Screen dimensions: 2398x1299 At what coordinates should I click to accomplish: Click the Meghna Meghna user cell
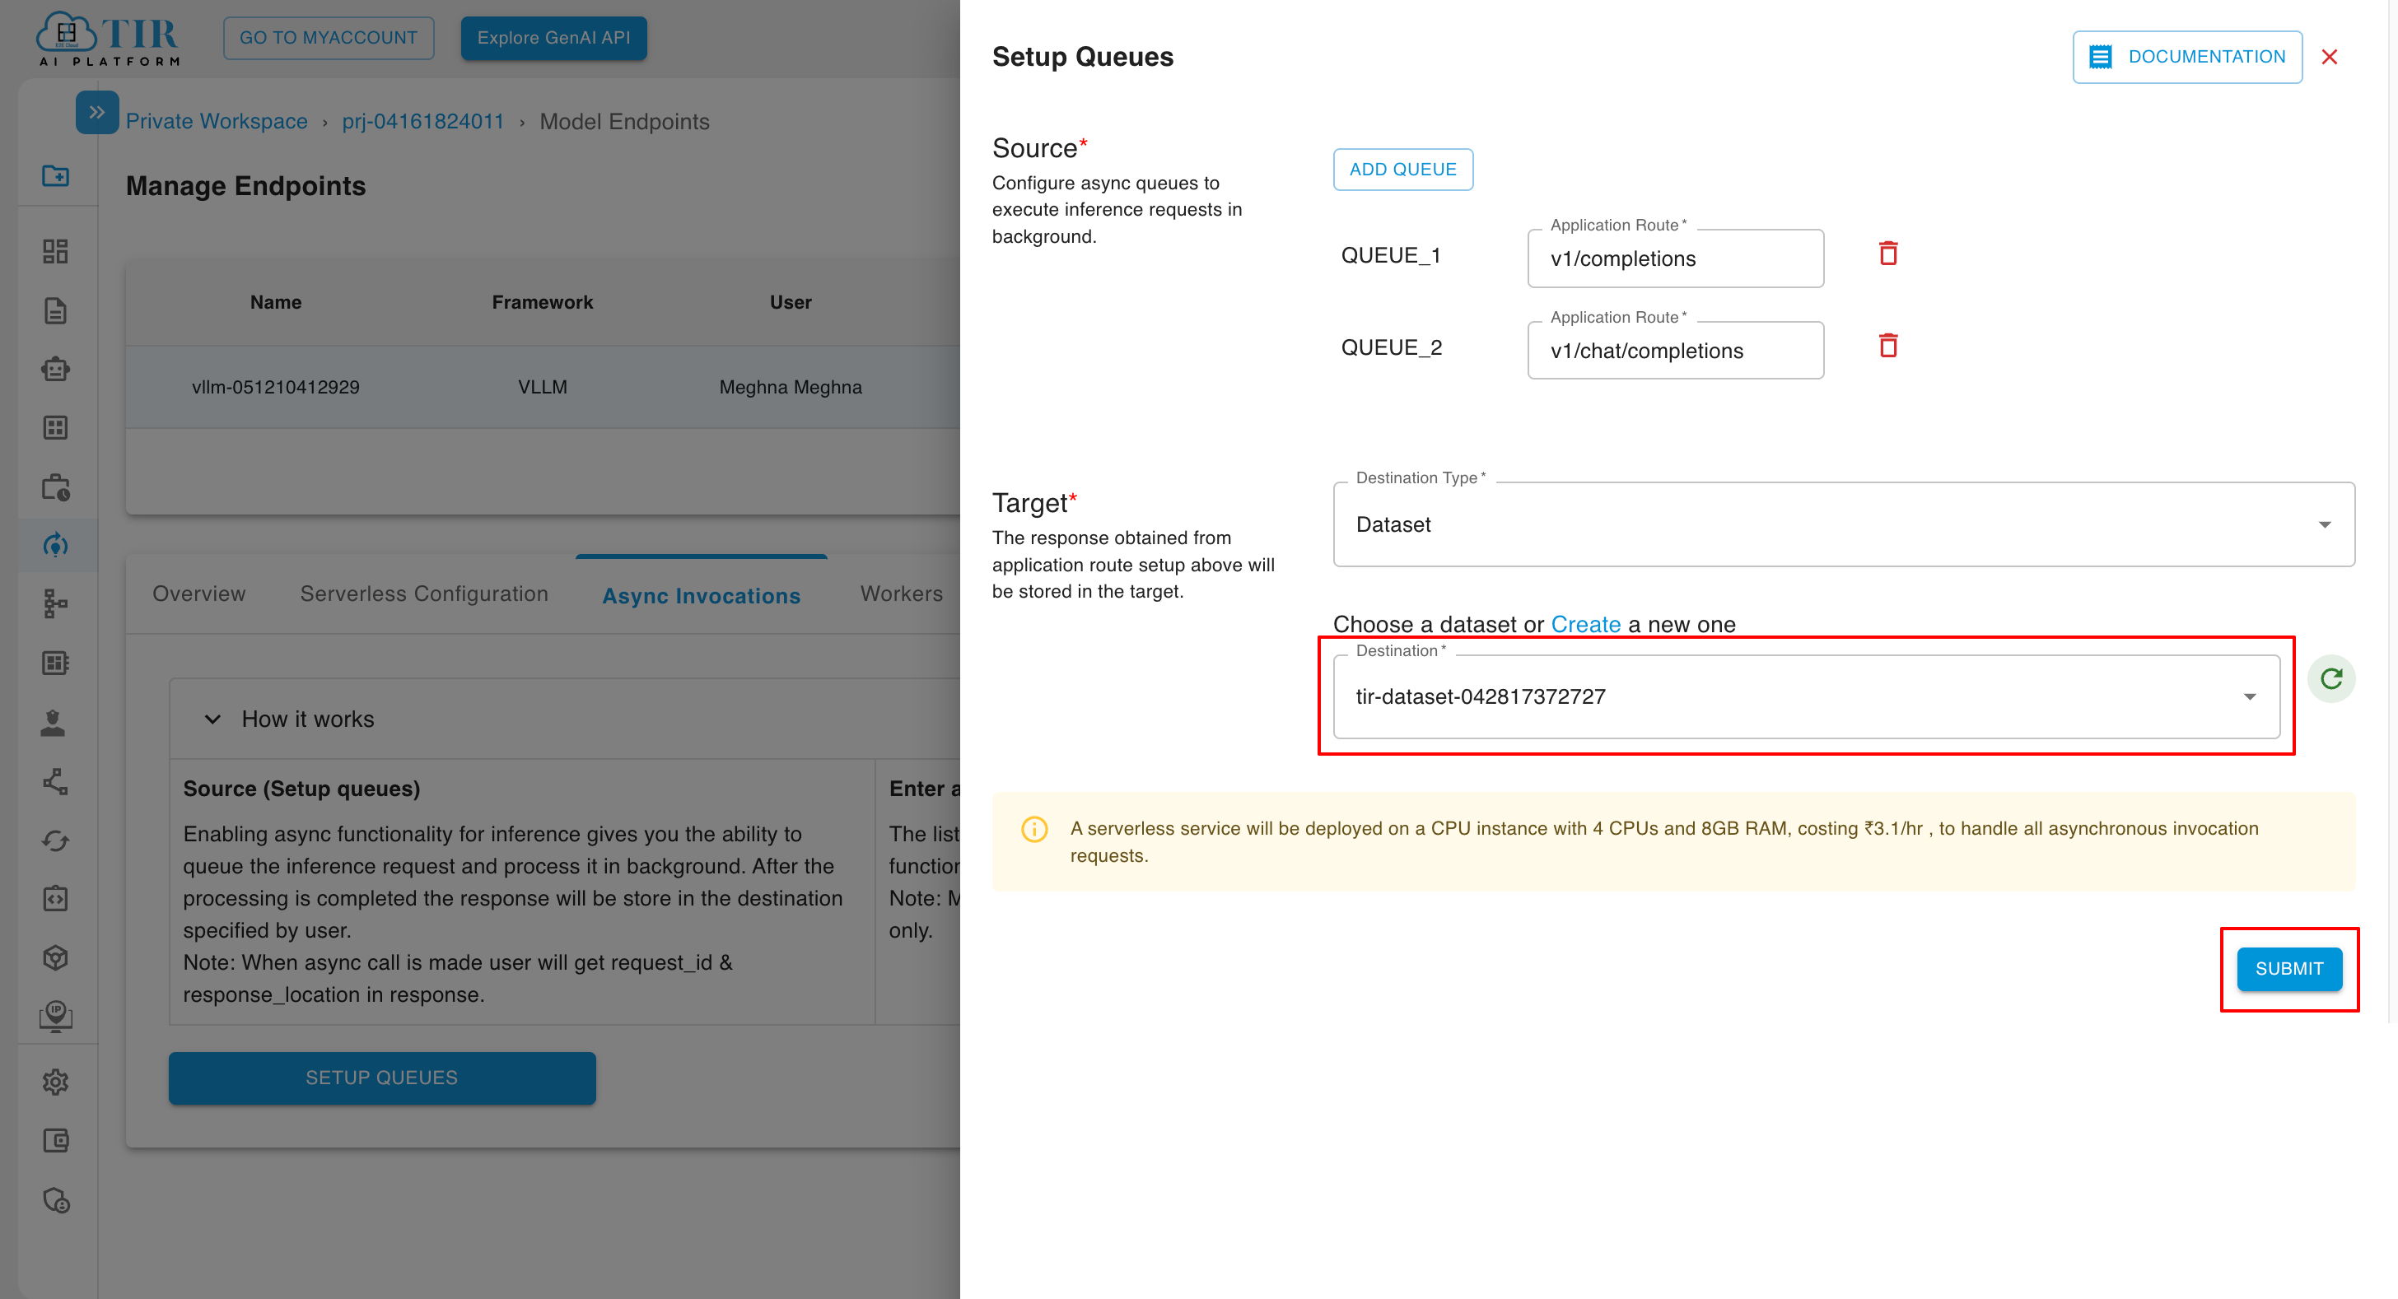coord(791,387)
